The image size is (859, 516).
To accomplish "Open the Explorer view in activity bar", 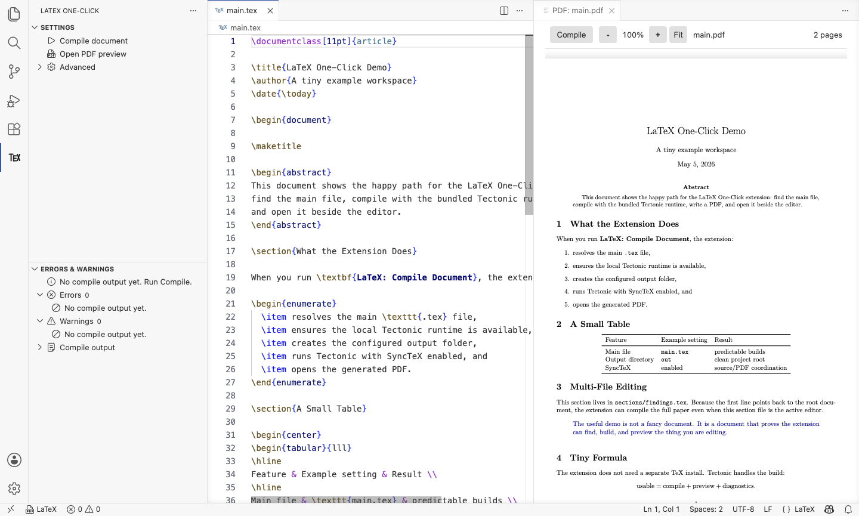I will point(14,14).
